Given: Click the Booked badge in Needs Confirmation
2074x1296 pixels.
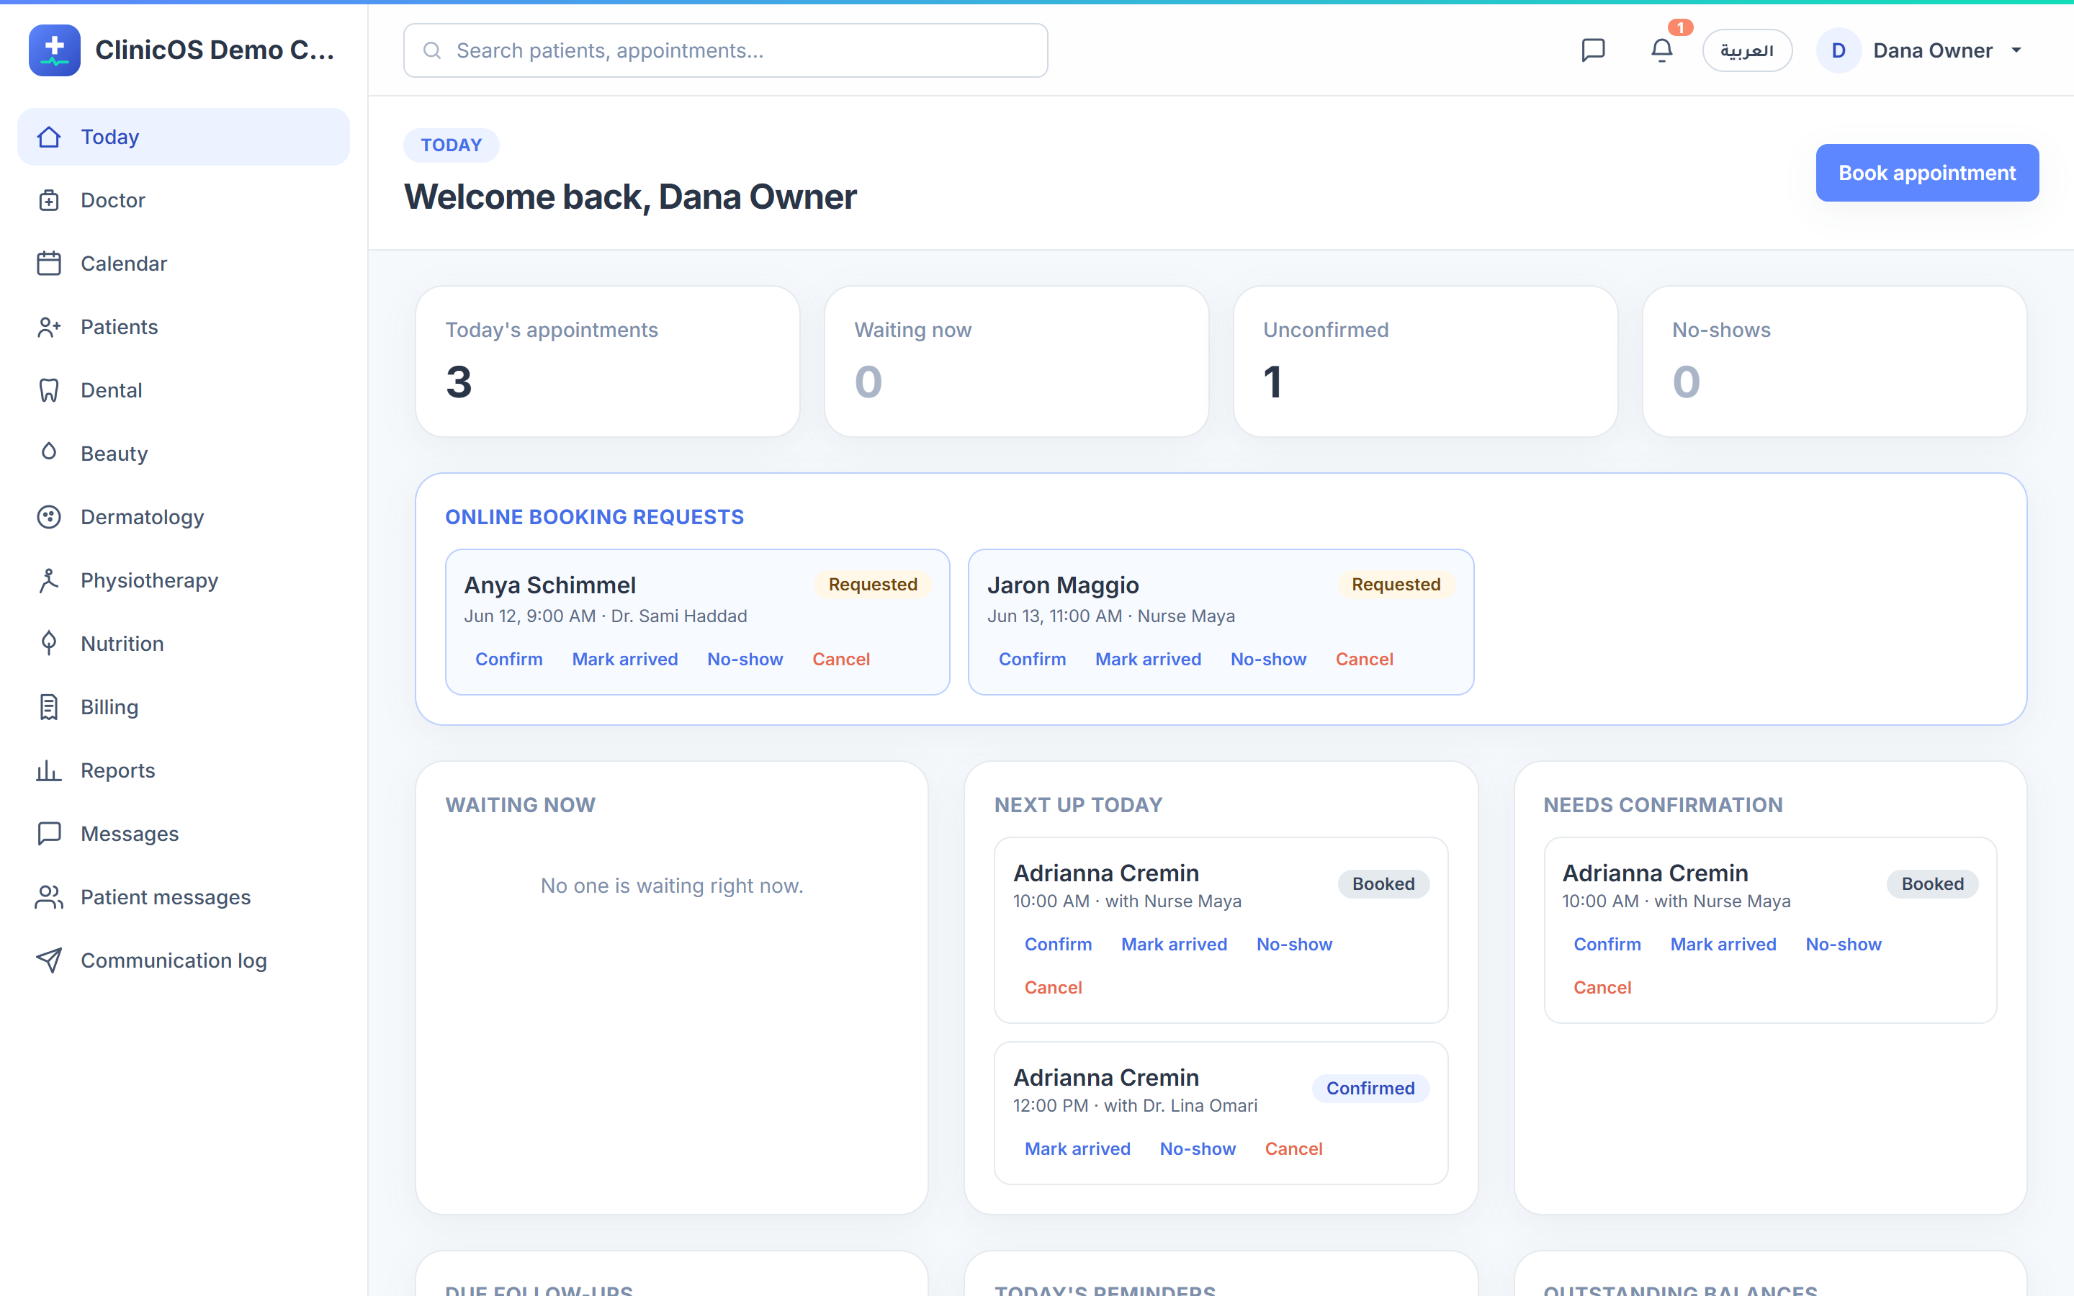Looking at the screenshot, I should (x=1933, y=883).
